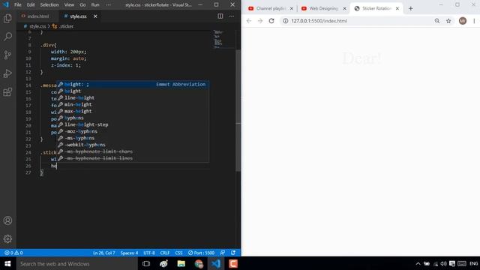Open the Run menu

click(x=95, y=5)
